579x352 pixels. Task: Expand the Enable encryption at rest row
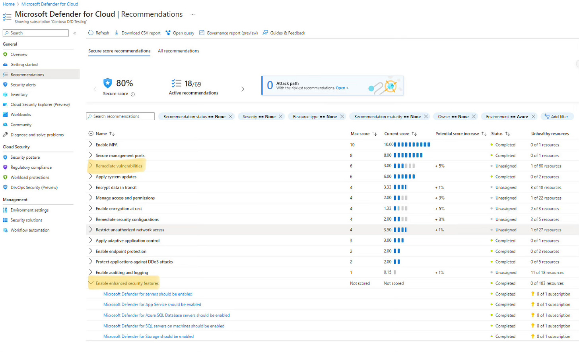(x=91, y=208)
